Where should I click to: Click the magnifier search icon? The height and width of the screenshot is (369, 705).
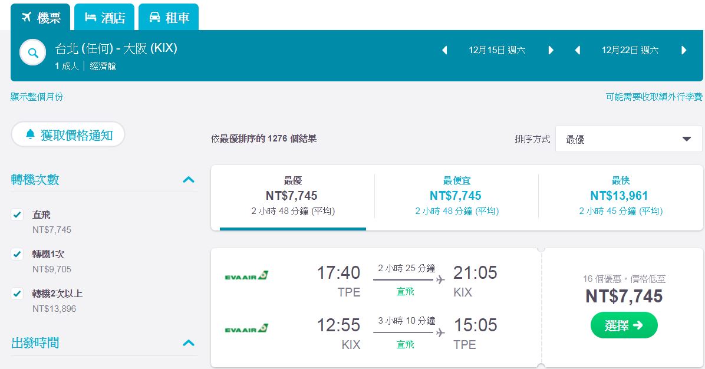click(33, 53)
